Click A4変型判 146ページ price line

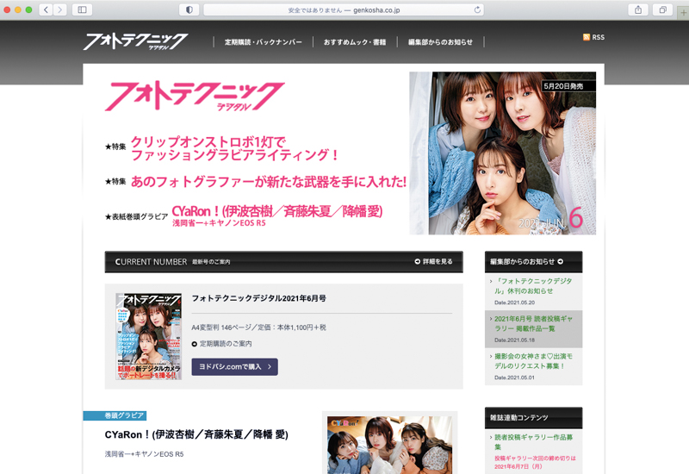click(x=259, y=327)
